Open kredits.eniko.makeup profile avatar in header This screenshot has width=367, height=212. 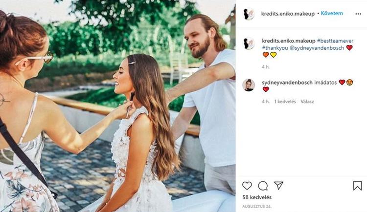[249, 14]
